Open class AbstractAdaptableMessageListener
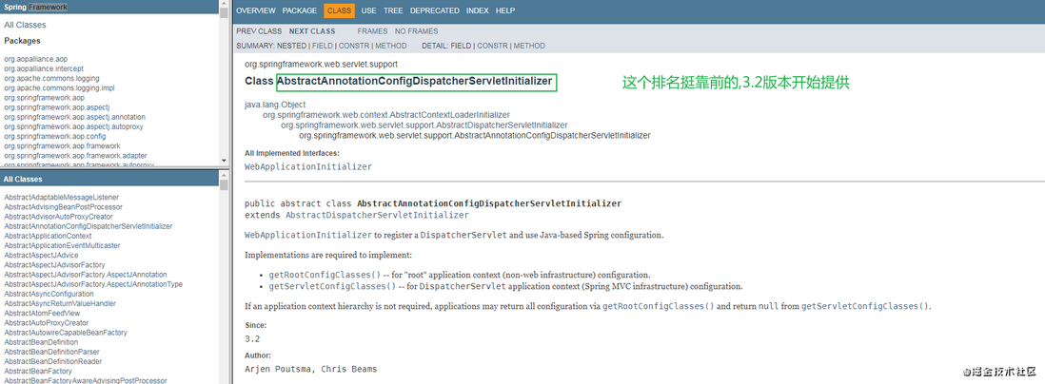This screenshot has height=384, width=1045. (61, 198)
